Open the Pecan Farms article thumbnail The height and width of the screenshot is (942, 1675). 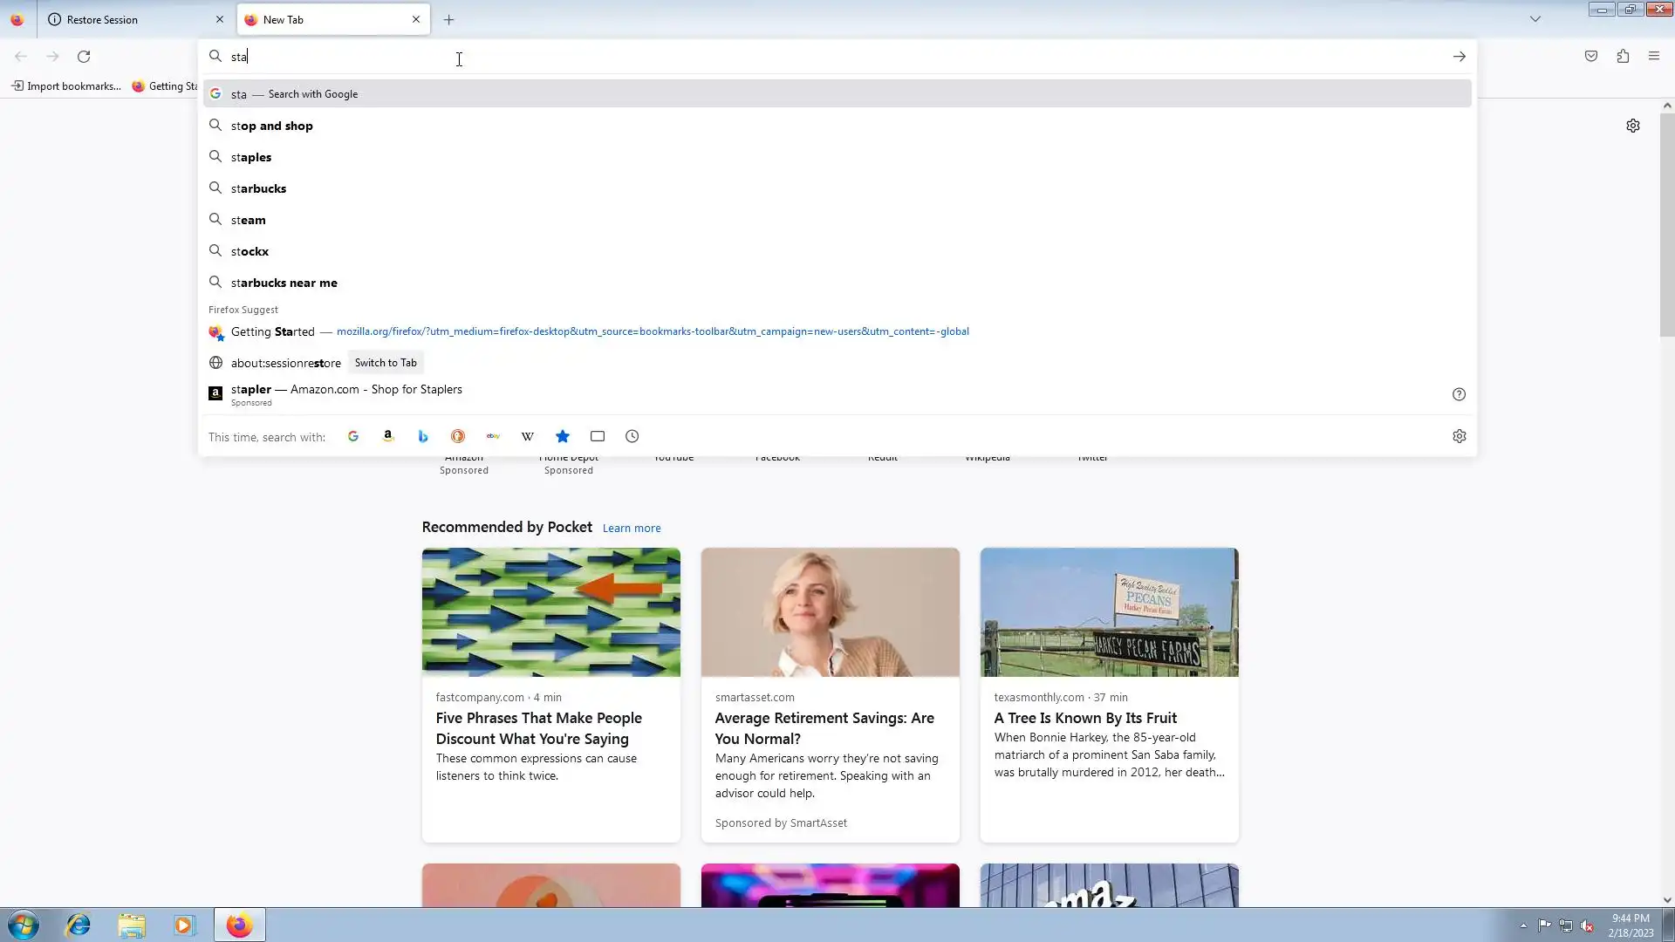(x=1109, y=612)
